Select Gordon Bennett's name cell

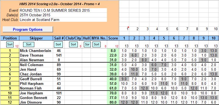tap(36, 98)
